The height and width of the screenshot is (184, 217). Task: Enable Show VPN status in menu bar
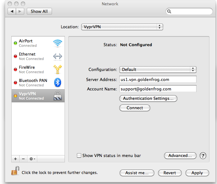click(79, 155)
